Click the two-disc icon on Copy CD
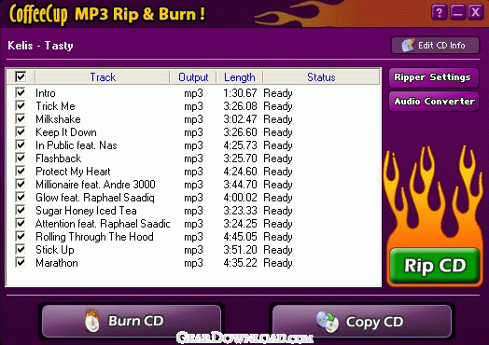489x345 pixels. pos(328,322)
